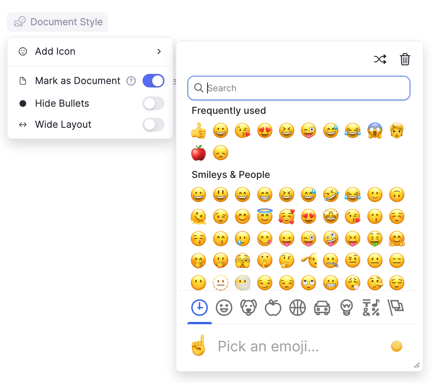
Task: Open the Travel & Places car category
Action: (322, 308)
